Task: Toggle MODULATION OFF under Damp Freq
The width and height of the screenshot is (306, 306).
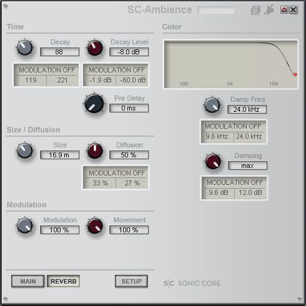Action: pos(233,126)
